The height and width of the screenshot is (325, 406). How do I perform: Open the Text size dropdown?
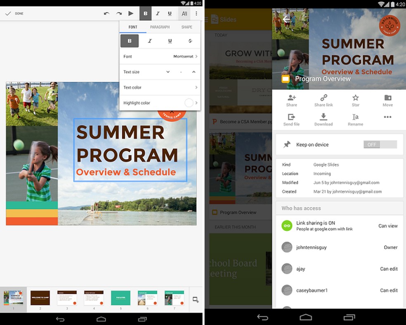pyautogui.click(x=167, y=72)
